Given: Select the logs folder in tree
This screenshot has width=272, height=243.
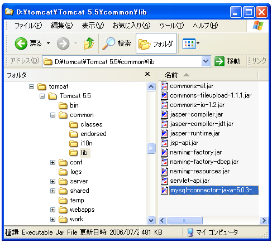Looking at the screenshot, I should pyautogui.click(x=76, y=172).
